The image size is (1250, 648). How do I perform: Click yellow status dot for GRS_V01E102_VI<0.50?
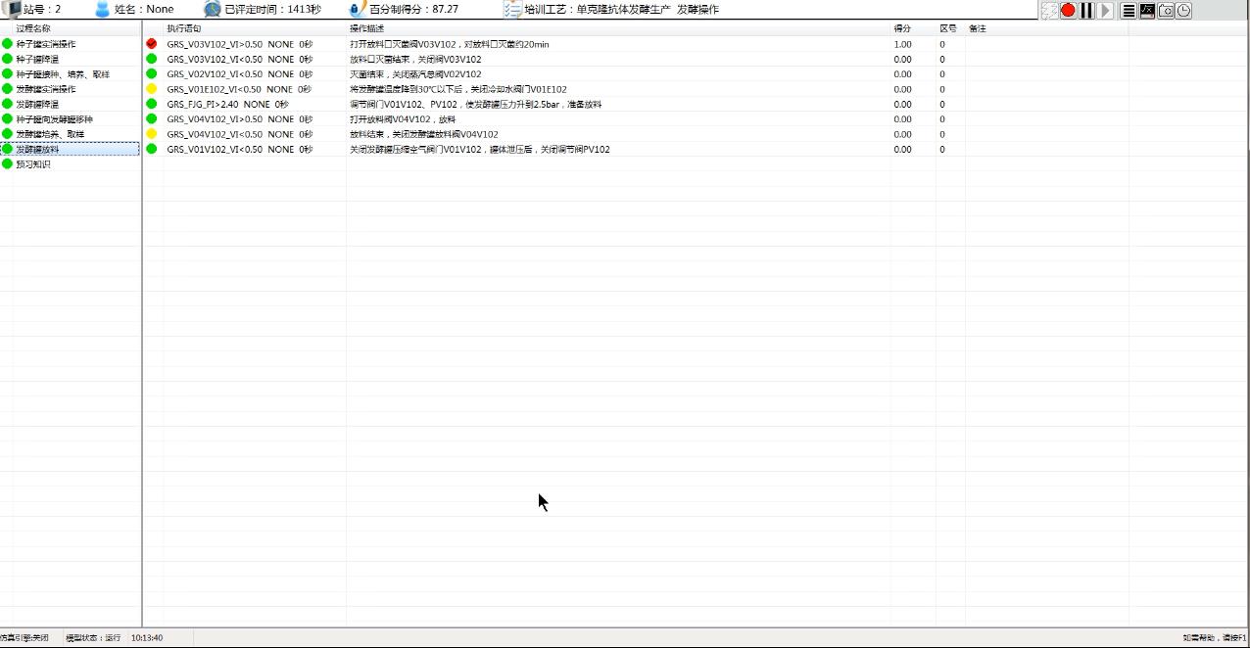pyautogui.click(x=151, y=89)
